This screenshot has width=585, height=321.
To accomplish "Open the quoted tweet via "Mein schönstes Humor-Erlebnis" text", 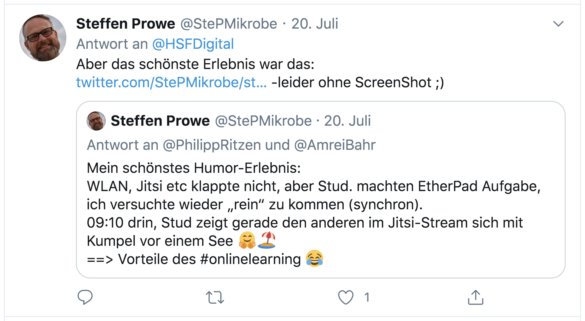I will (194, 168).
